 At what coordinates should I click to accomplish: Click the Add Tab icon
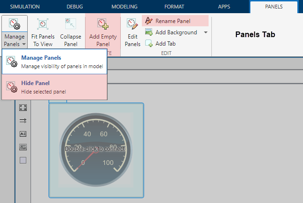tap(149, 43)
